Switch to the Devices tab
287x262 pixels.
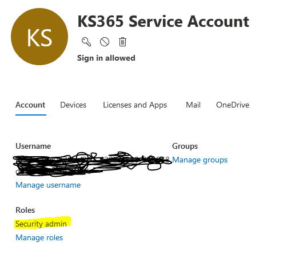coord(73,105)
